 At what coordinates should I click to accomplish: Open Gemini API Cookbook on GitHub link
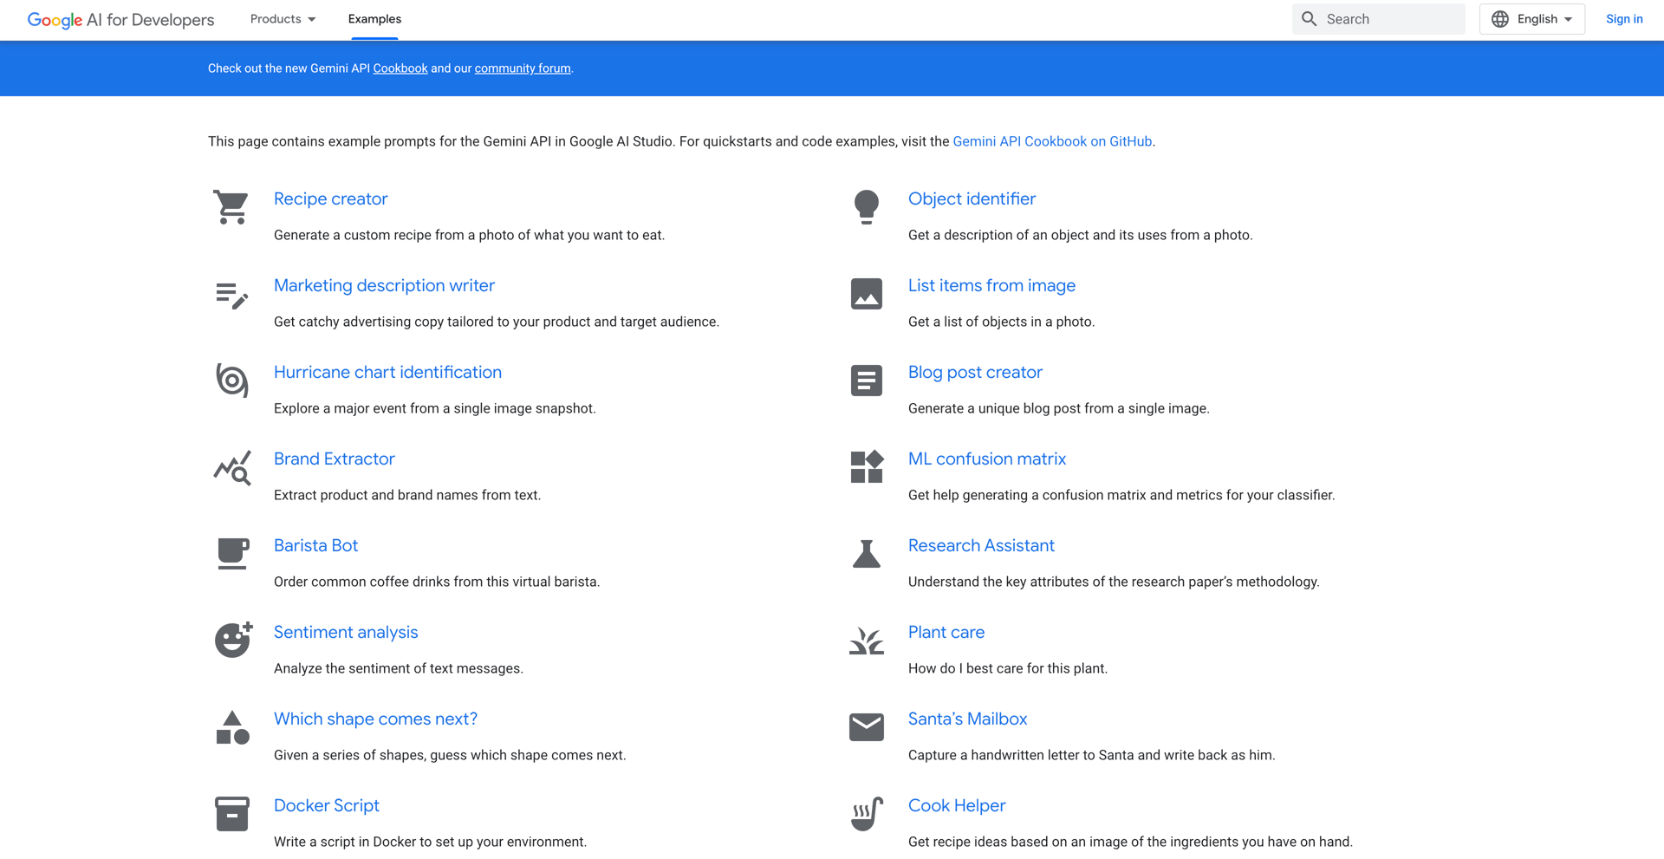coord(1051,141)
